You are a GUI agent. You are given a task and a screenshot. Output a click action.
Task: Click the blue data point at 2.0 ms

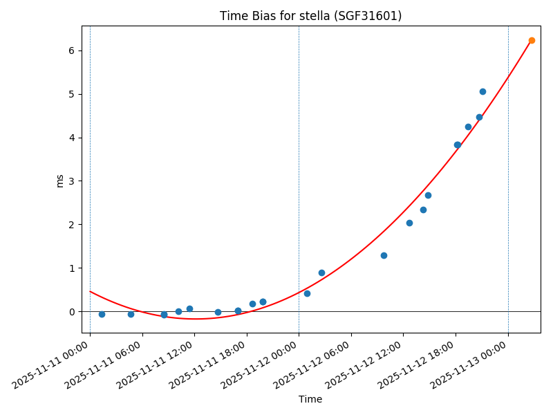[409, 223]
